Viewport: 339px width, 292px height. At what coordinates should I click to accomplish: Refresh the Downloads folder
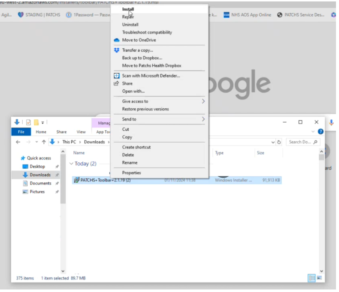(279, 142)
